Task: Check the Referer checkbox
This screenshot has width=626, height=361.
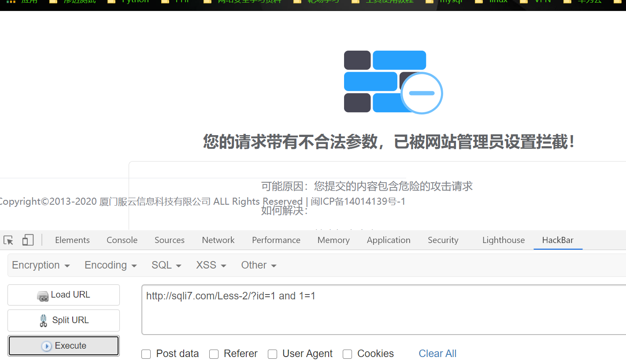Action: [x=214, y=354]
